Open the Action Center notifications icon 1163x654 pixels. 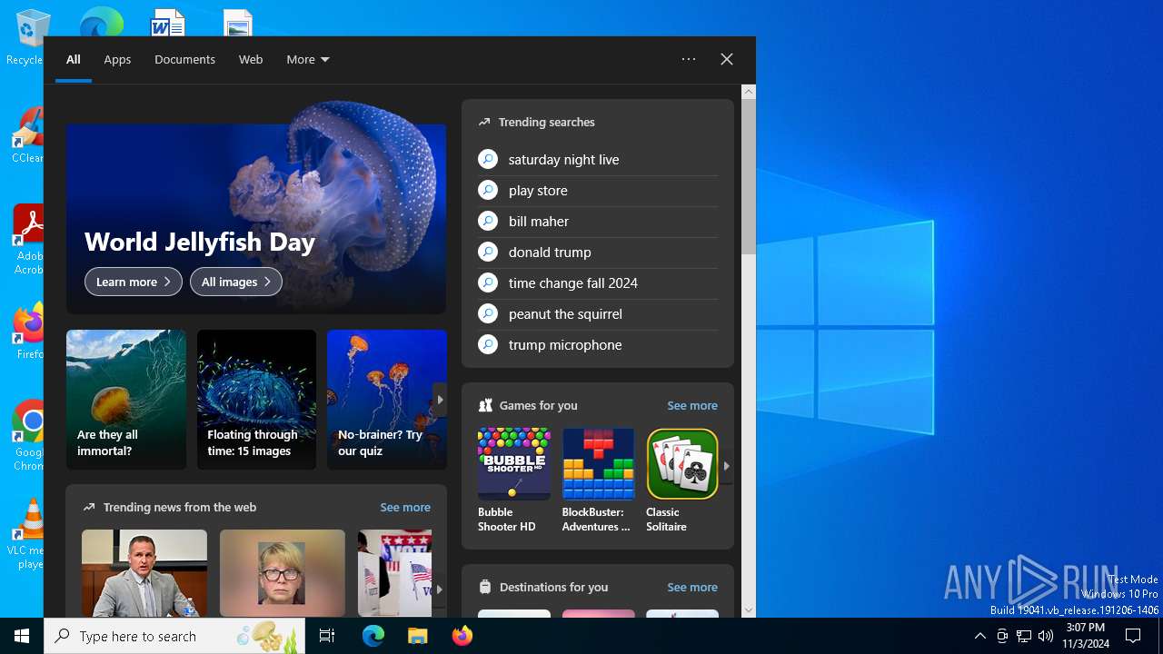1133,636
